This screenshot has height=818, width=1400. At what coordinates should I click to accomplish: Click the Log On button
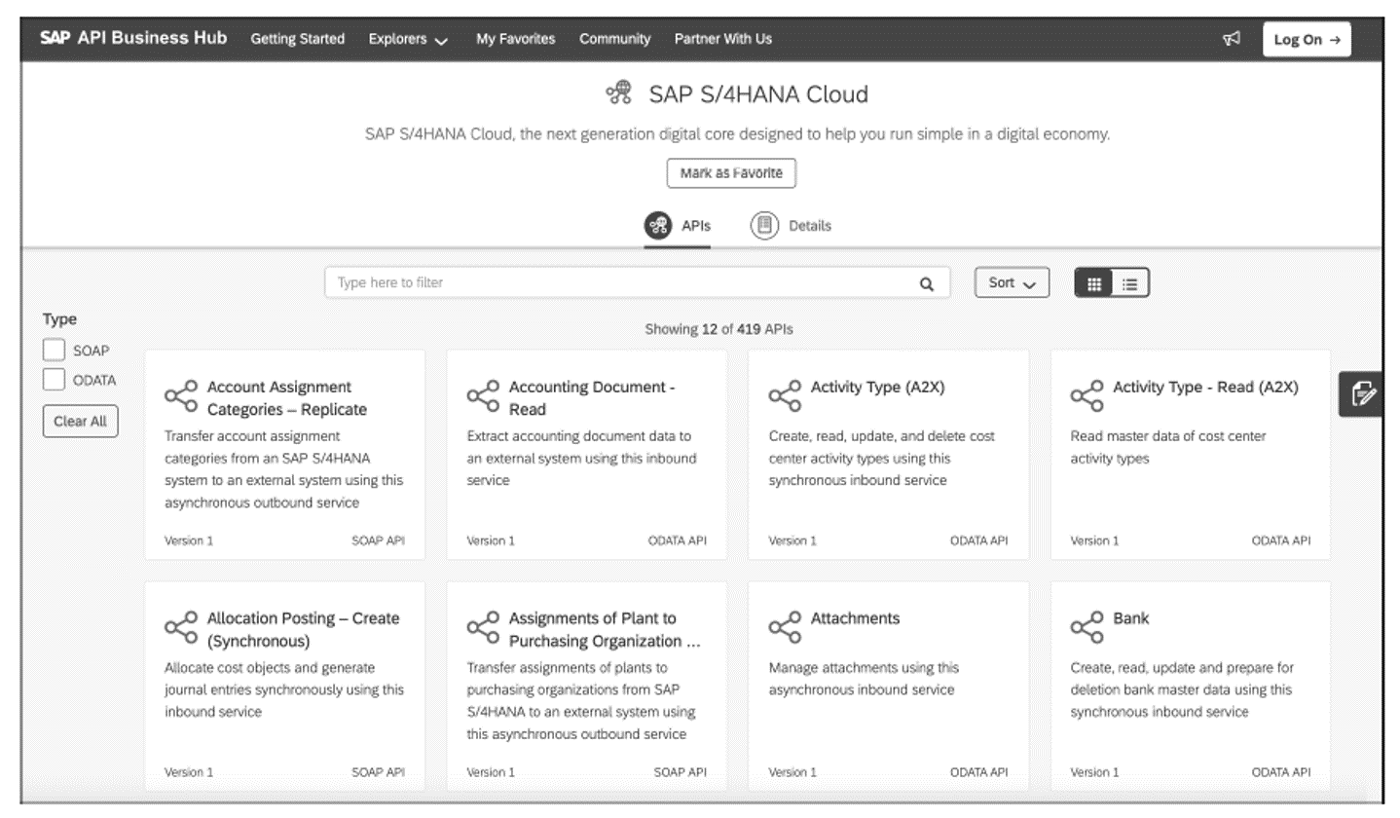[x=1307, y=39]
